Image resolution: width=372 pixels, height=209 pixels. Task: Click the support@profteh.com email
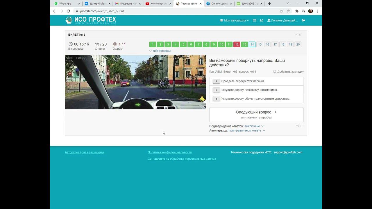(288, 152)
